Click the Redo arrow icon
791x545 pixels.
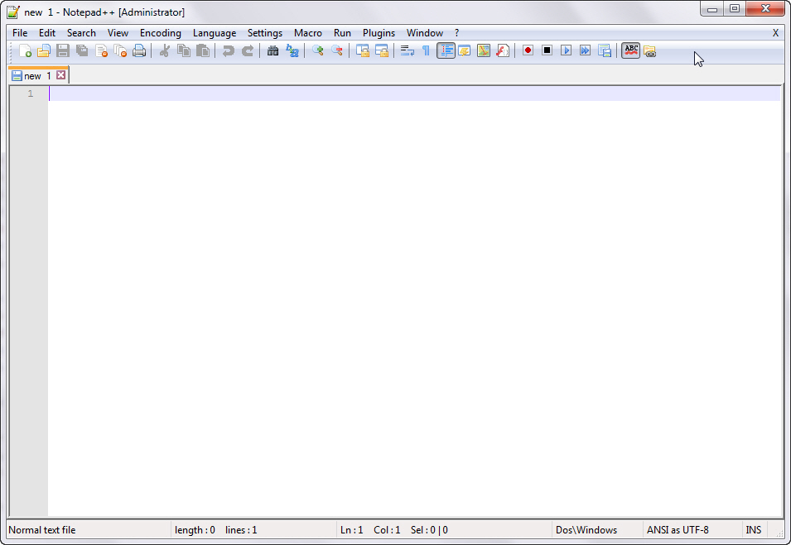coord(247,51)
